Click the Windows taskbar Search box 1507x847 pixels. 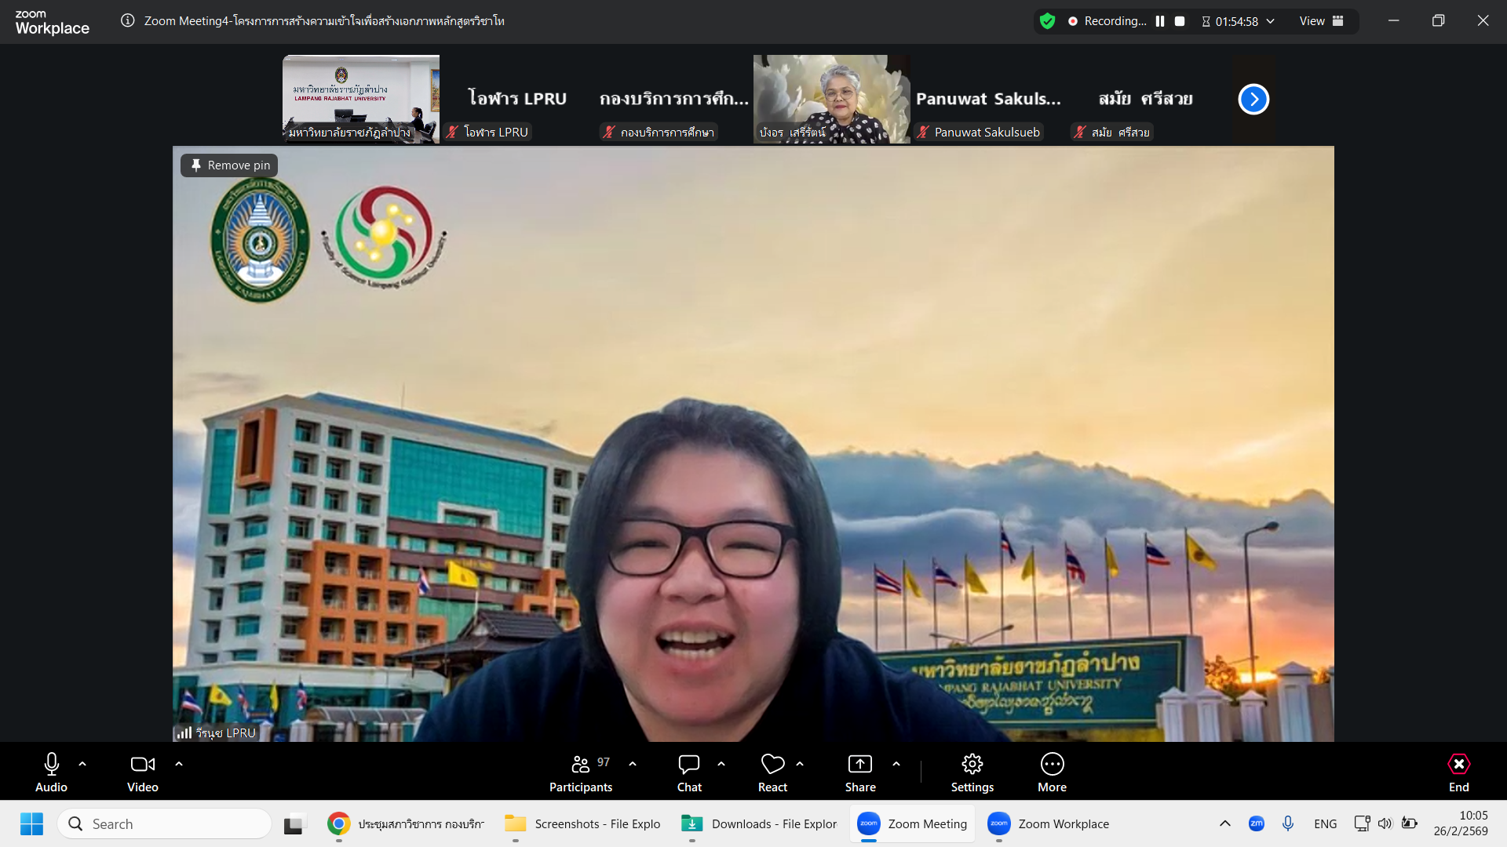165,824
